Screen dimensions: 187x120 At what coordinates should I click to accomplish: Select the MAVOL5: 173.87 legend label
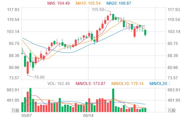[90, 84]
